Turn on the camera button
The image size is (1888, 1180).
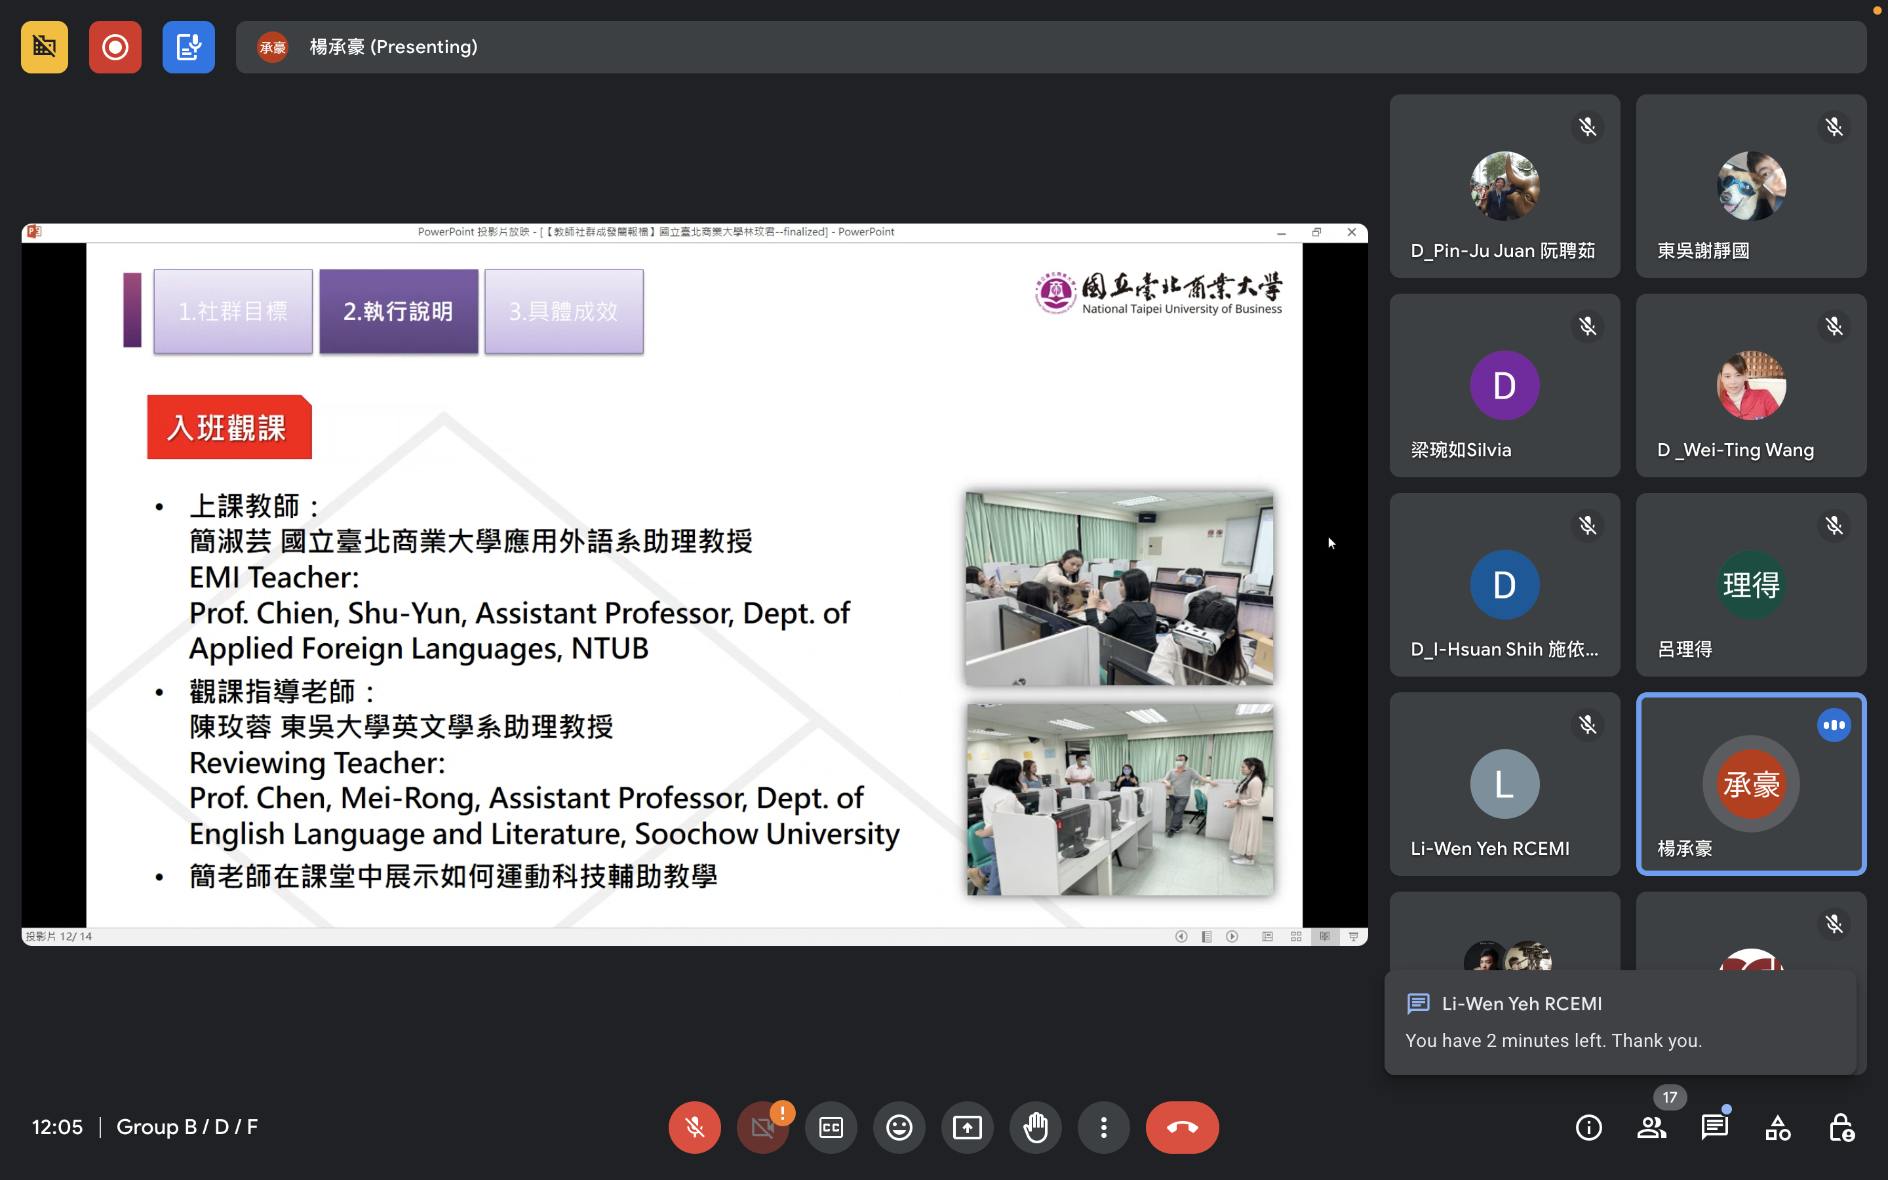point(762,1127)
